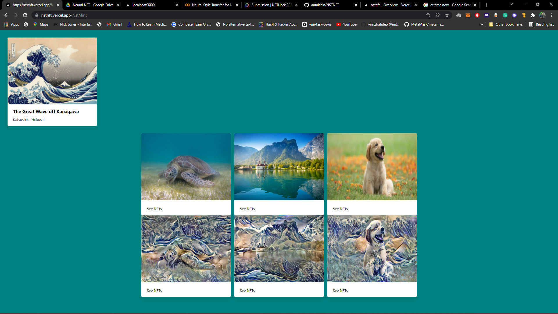Close the localhost:3000 tab
Screen dimensions: 558x314
point(177,5)
